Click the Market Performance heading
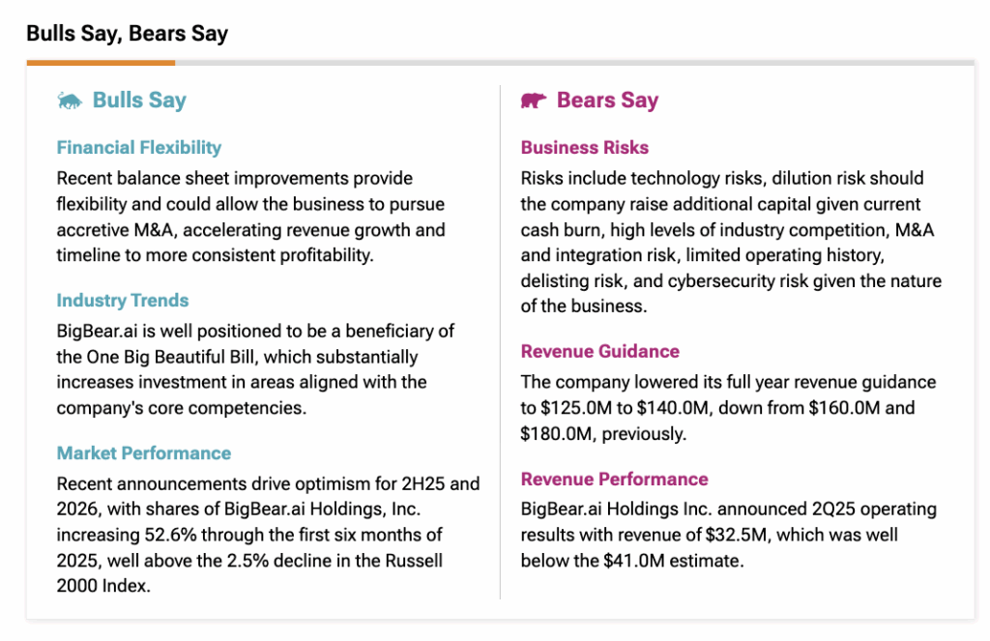990x641 pixels. [144, 453]
